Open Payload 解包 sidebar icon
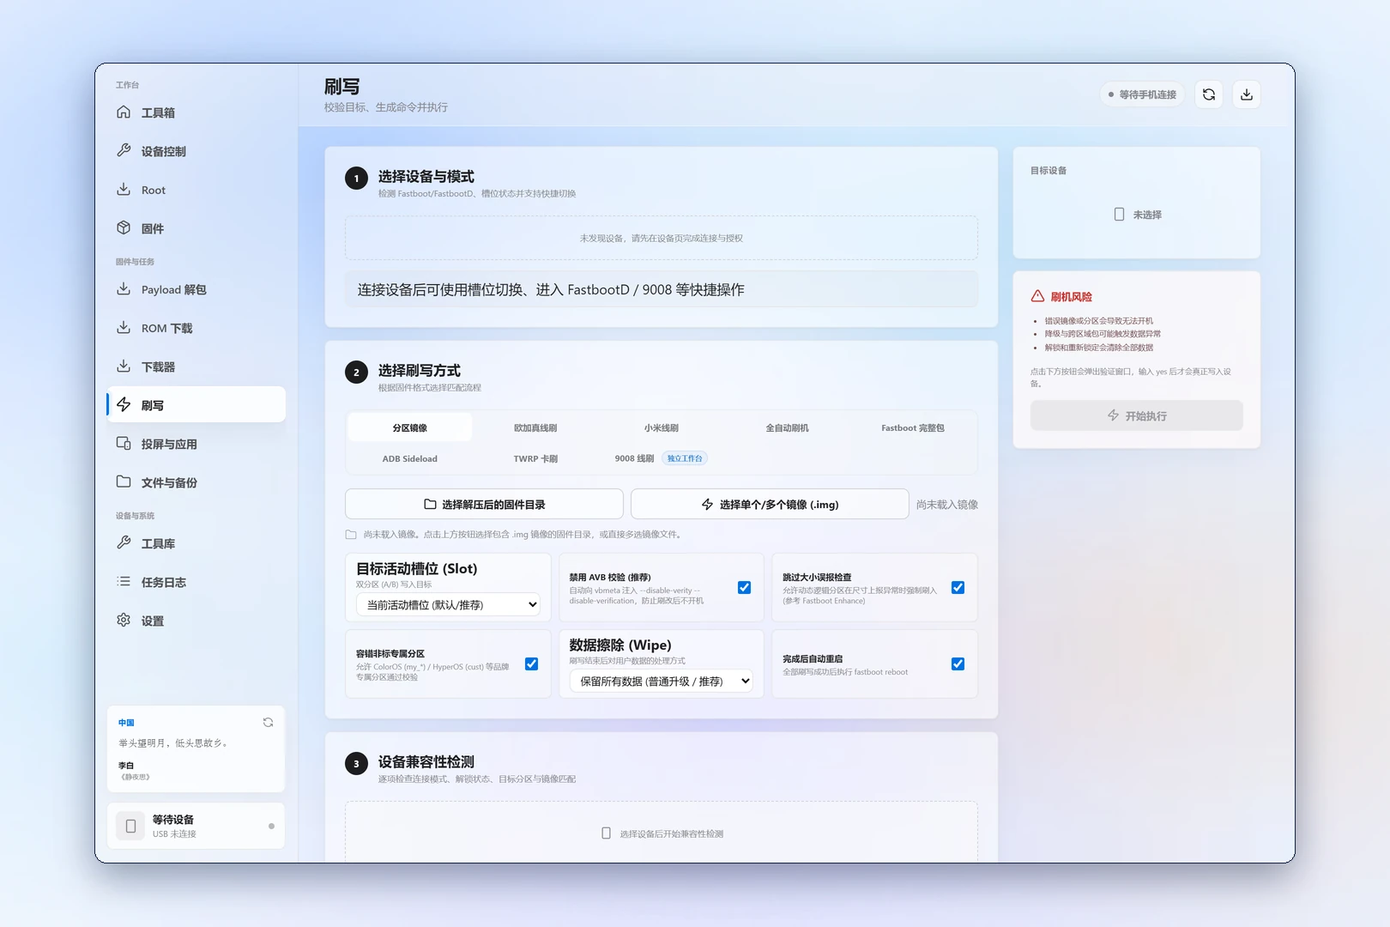1390x927 pixels. pos(124,288)
